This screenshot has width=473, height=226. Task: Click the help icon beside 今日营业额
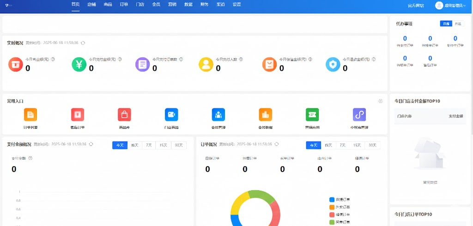pos(53,59)
